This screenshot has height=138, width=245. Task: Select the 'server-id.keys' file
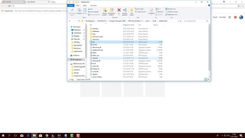point(97,77)
